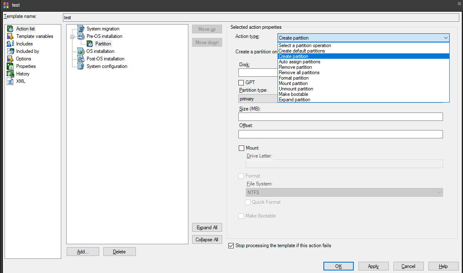This screenshot has height=273, width=463.
Task: Close the Action type dropdown arrow
Action: pyautogui.click(x=446, y=38)
